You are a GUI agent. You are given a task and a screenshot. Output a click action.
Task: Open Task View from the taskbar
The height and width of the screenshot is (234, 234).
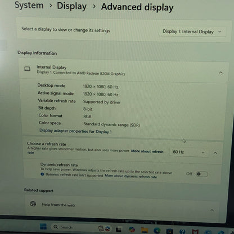point(118,229)
